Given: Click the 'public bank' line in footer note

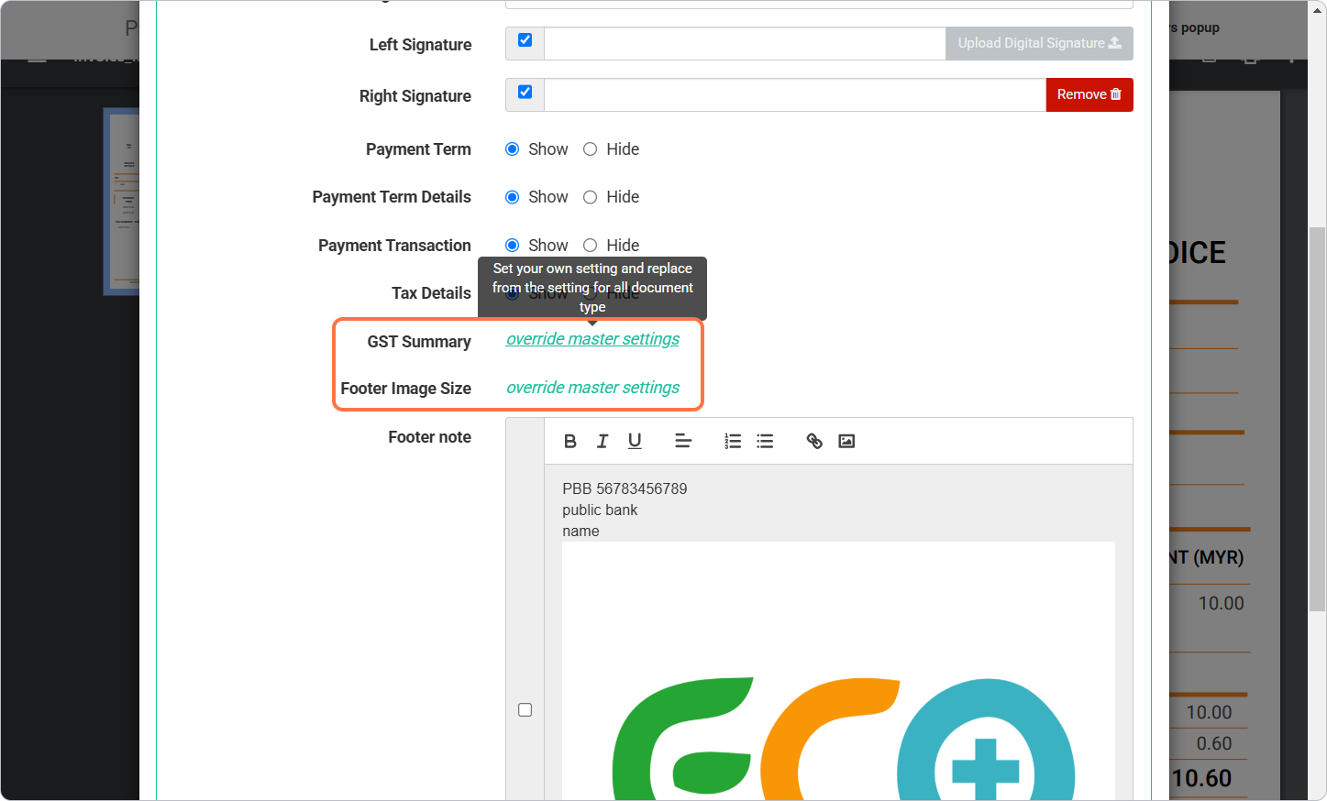Looking at the screenshot, I should click(x=600, y=510).
